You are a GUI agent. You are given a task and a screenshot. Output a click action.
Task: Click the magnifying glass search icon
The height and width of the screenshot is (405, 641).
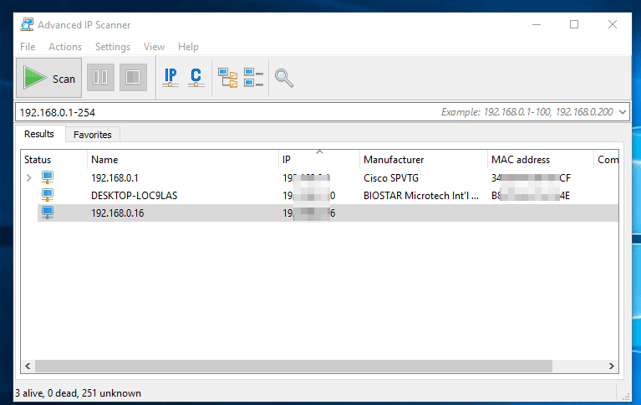click(x=284, y=78)
